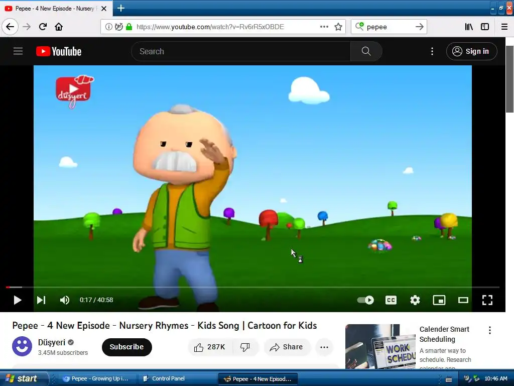
Task: Dislike this video
Action: (245, 347)
